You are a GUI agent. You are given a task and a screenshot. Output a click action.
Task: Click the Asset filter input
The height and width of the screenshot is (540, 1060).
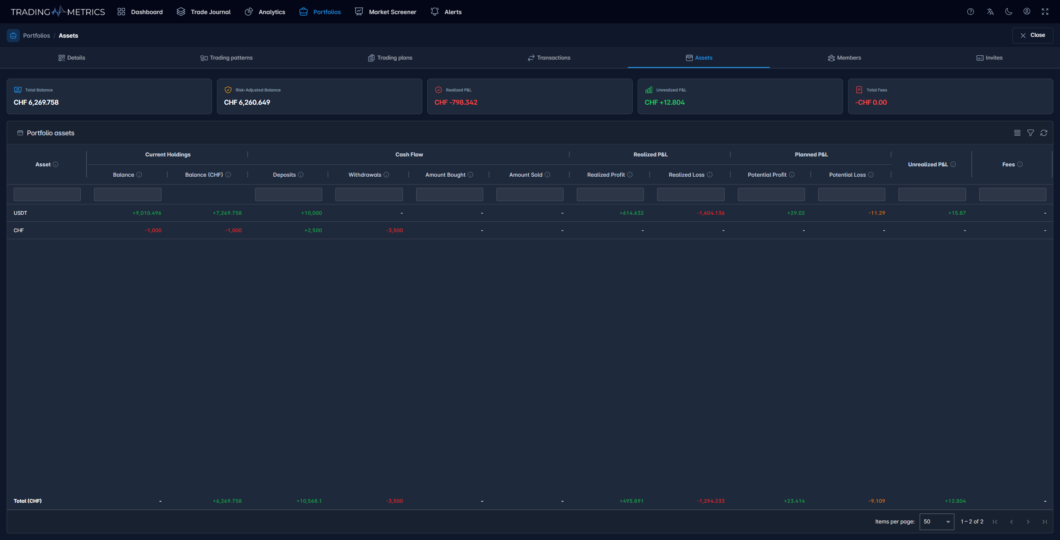pyautogui.click(x=47, y=194)
